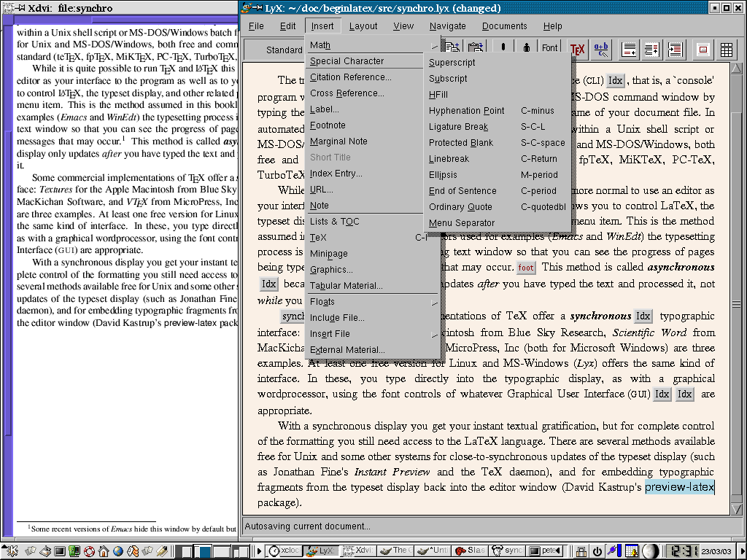Click the xclock taskbar button
Screen dimensions: 747x560
[285, 551]
